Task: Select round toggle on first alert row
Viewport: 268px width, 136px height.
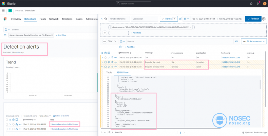Action: click(13, 125)
